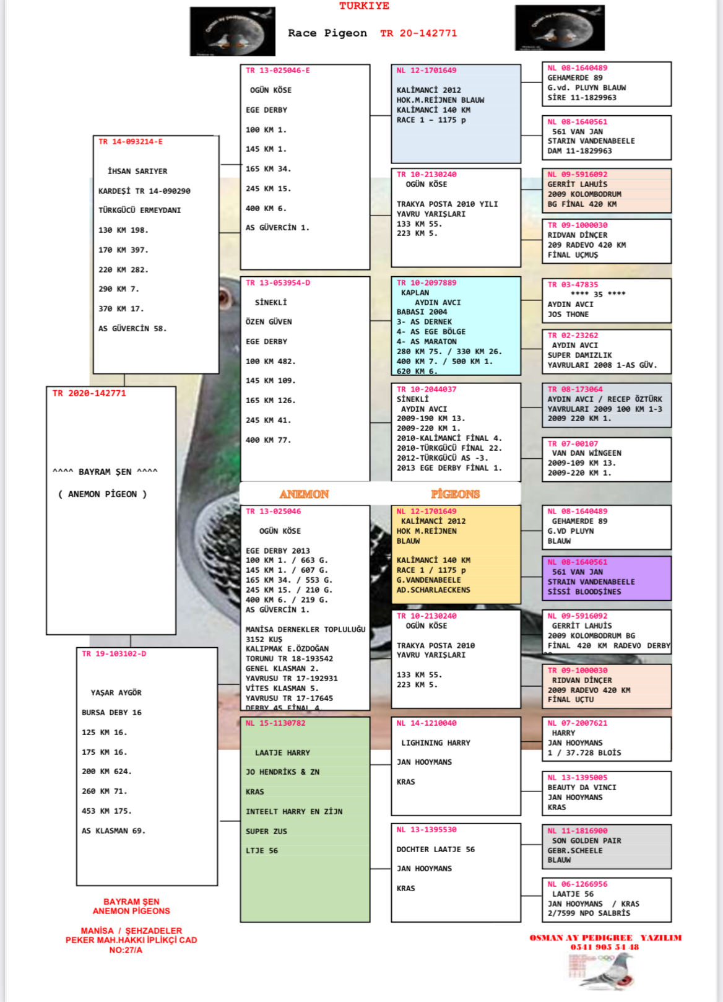Select "1 / 37.728 BLOİS" result
This screenshot has width=723, height=1002.
point(584,752)
